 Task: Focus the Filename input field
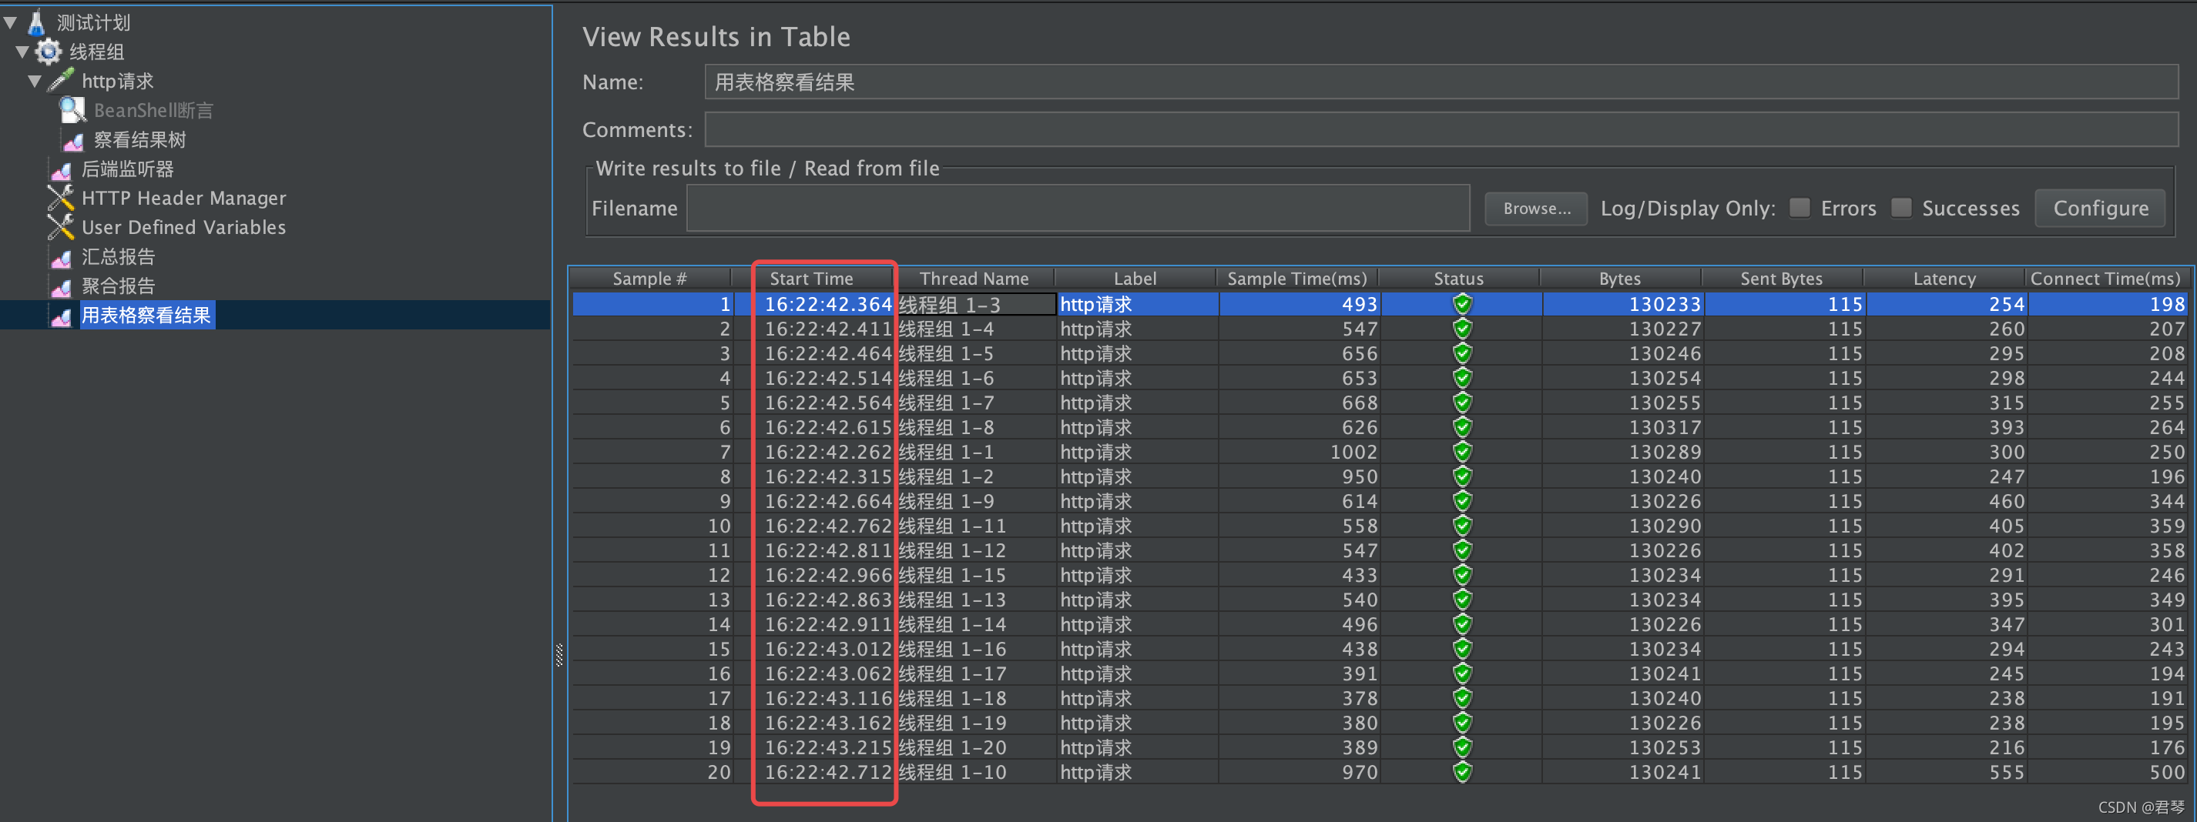(x=1078, y=209)
